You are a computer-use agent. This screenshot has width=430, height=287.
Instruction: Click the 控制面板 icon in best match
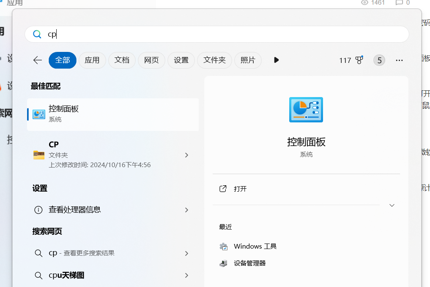[x=38, y=114]
